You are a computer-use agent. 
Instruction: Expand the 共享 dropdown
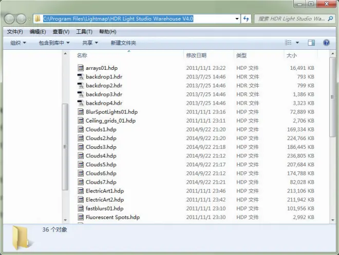(x=90, y=43)
